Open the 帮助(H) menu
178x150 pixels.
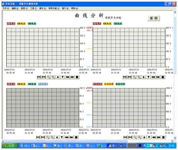click(x=75, y=8)
